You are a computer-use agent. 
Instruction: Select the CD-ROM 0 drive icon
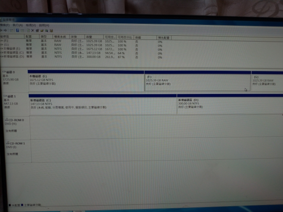(x=7, y=120)
